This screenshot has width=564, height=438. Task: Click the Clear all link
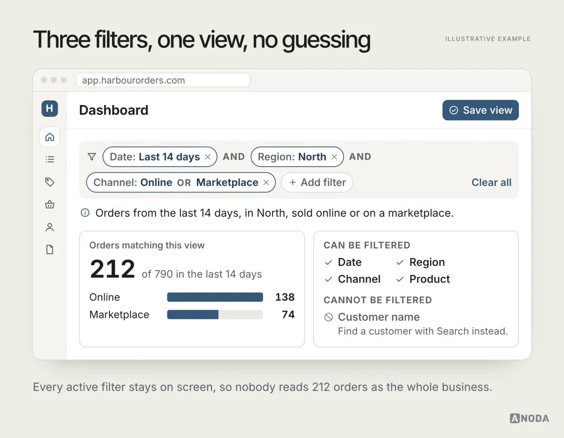click(492, 183)
